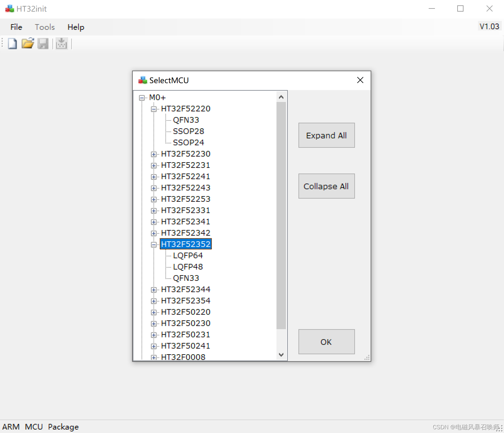504x433 pixels.
Task: Select LQFP48 package under HT32F52352
Action: click(x=188, y=267)
